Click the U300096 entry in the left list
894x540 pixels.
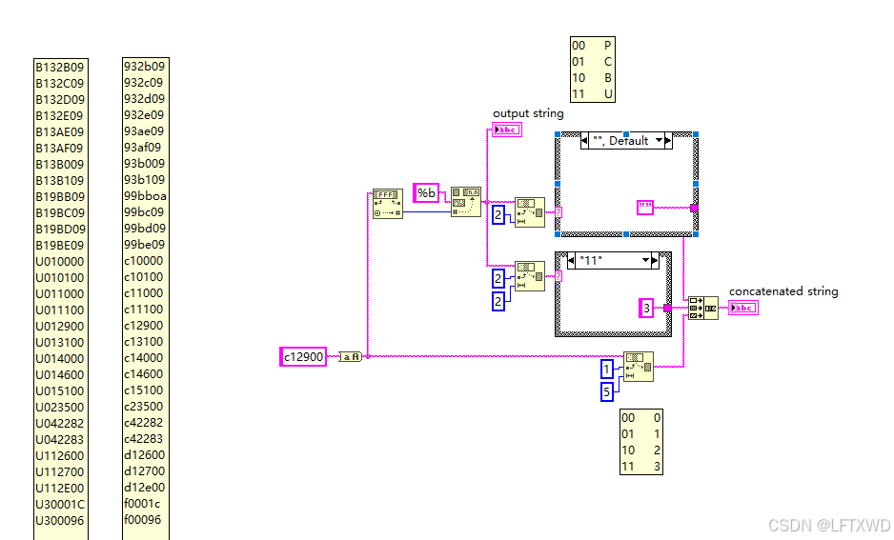[60, 521]
